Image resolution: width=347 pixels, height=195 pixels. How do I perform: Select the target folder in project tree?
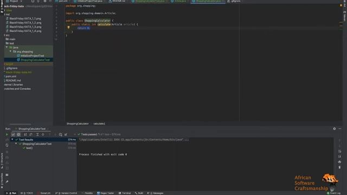tap(9, 64)
